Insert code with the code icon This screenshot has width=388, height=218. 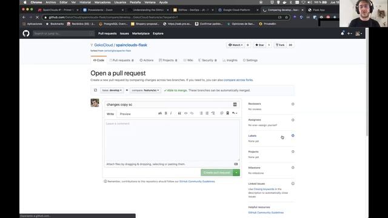(186, 113)
